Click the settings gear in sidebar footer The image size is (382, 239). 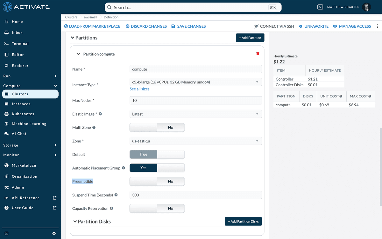pos(54,233)
